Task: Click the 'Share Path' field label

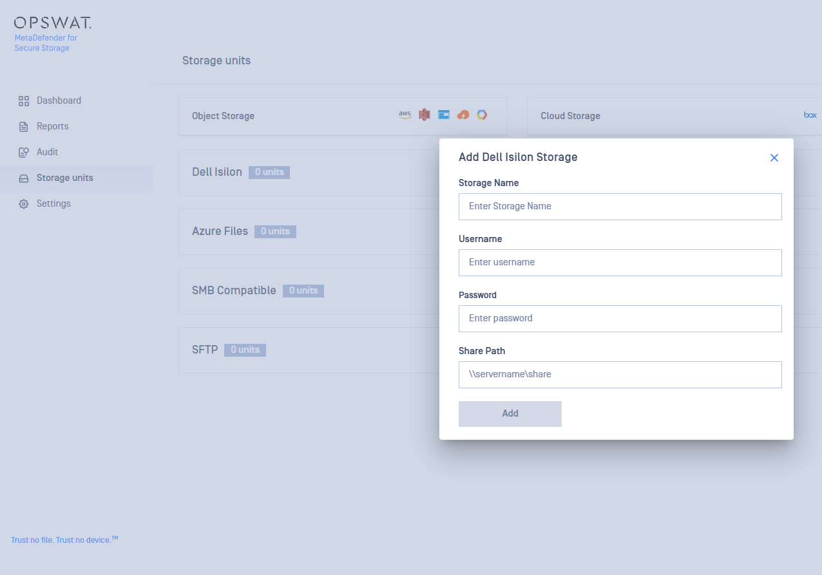Action: click(482, 351)
